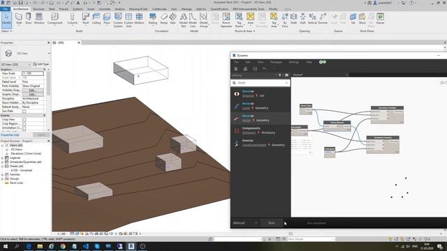
Task: Click Save icon in quick access toolbar
Action: [x=20, y=3]
